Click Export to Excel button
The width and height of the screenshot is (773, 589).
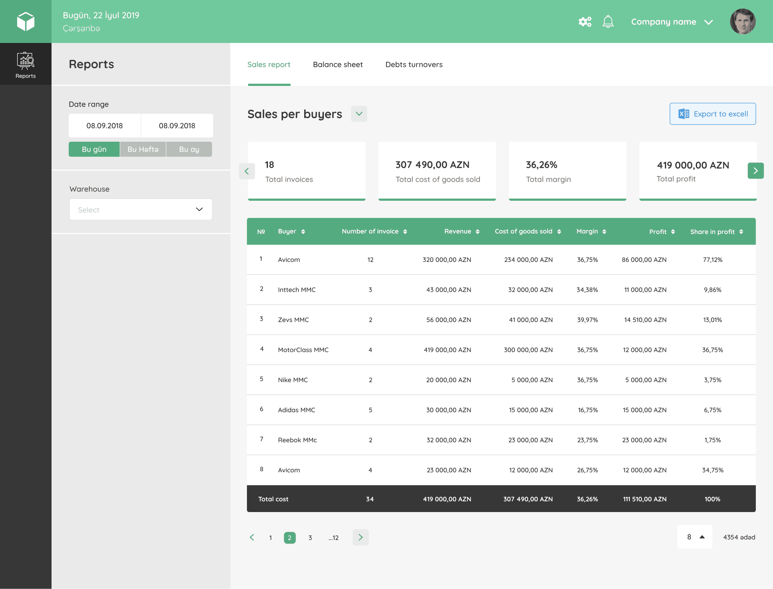tap(713, 113)
